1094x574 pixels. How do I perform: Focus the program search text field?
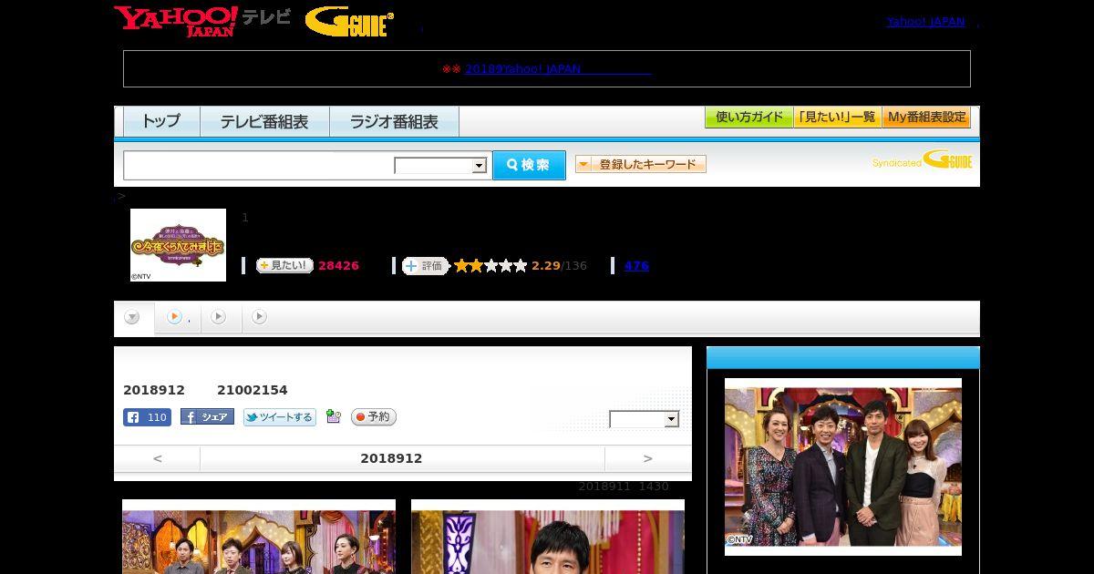[x=258, y=165]
